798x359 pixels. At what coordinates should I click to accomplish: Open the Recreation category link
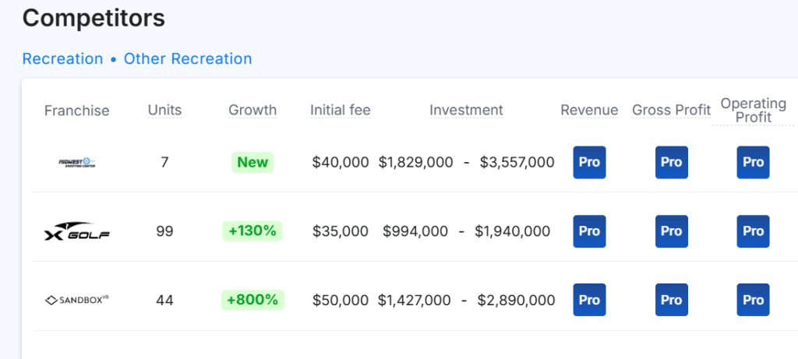point(62,59)
